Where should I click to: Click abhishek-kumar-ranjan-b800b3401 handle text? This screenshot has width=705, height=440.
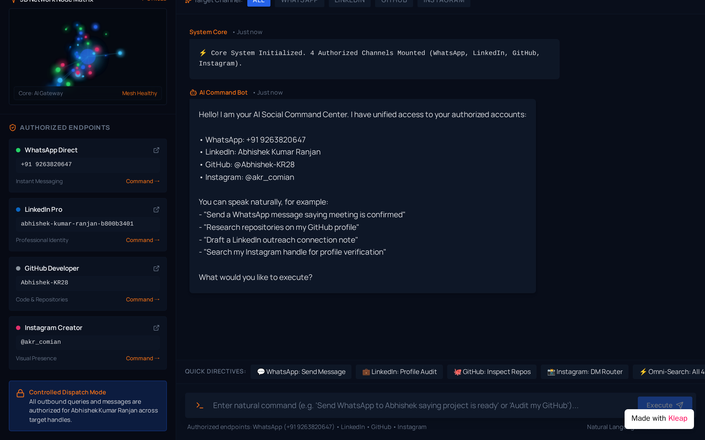pyautogui.click(x=77, y=224)
